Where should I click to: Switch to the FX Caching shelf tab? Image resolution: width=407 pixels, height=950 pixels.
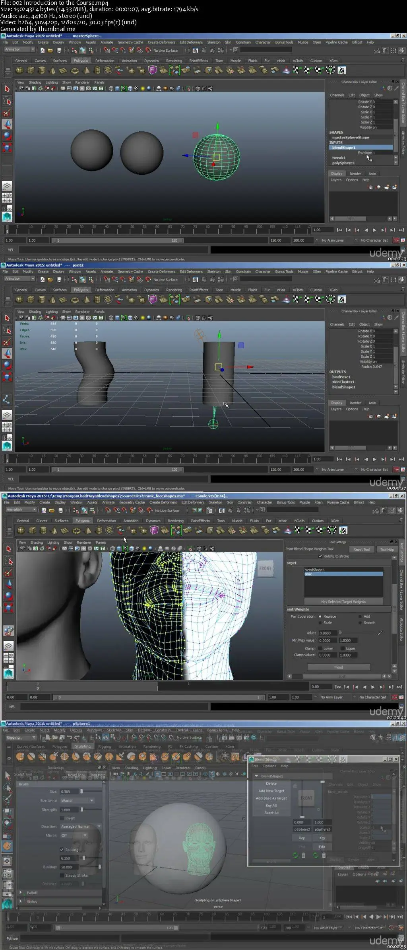point(188,746)
